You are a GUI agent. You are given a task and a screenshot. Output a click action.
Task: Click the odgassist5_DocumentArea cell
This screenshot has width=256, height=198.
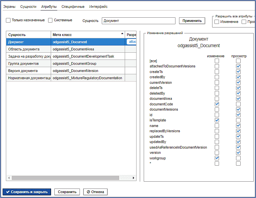[x=88, y=49]
